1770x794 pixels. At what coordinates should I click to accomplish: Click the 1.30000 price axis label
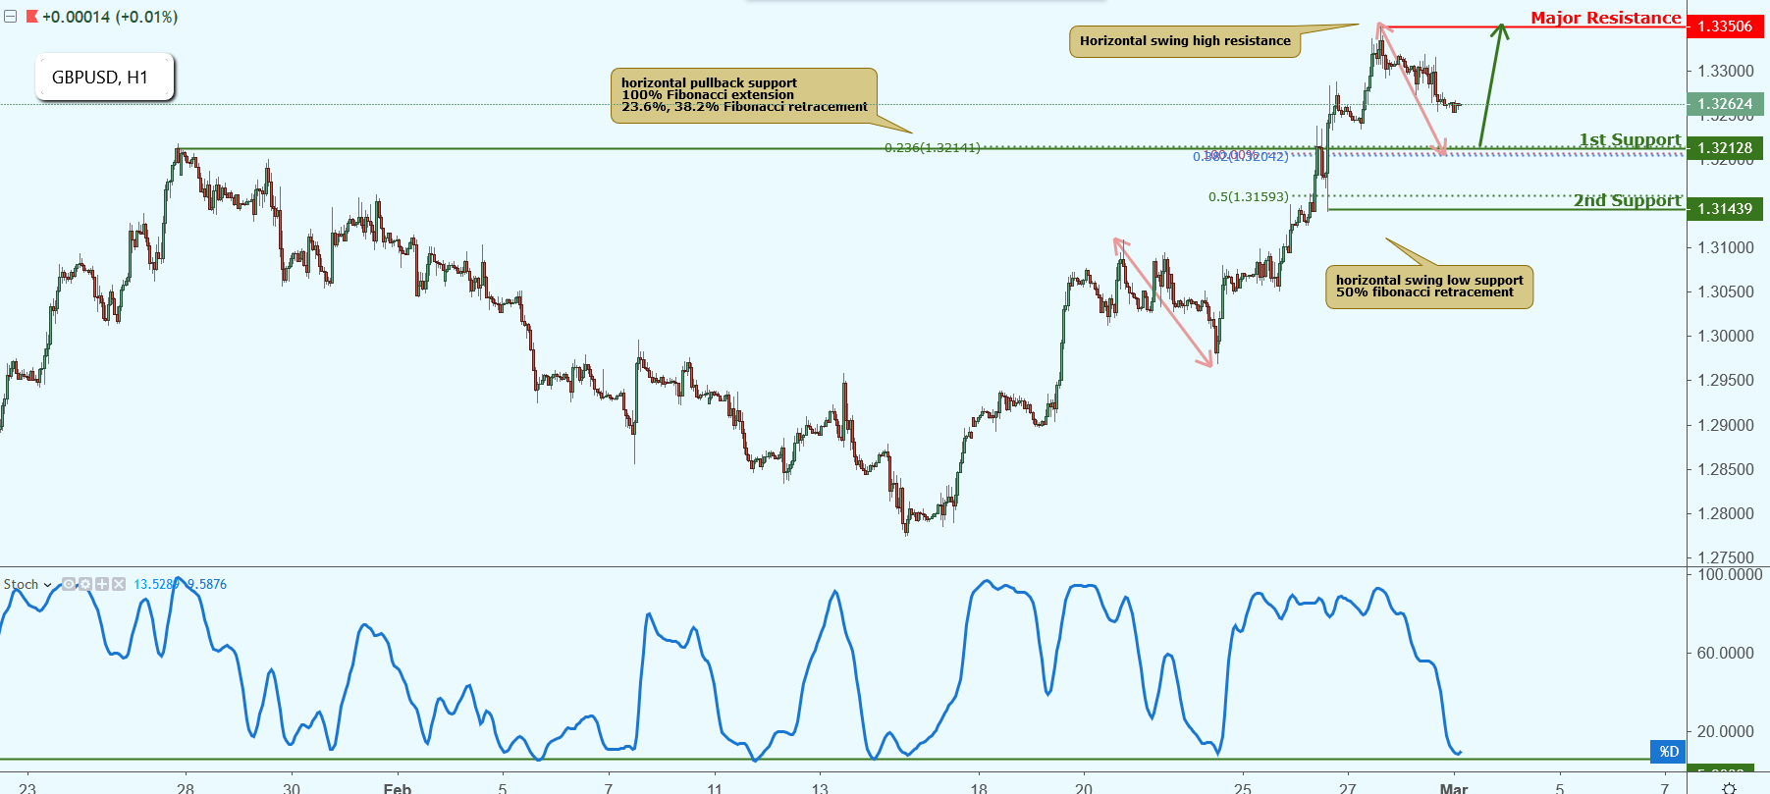pyautogui.click(x=1726, y=337)
